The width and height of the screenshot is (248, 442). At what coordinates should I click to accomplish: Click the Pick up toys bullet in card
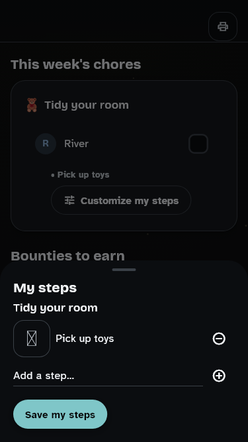[x=81, y=175]
